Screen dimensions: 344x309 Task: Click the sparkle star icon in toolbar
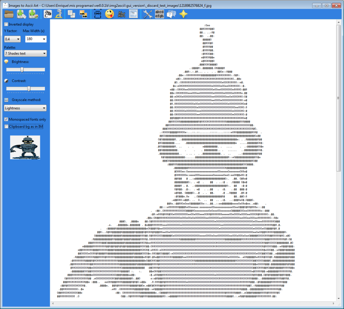(x=183, y=14)
